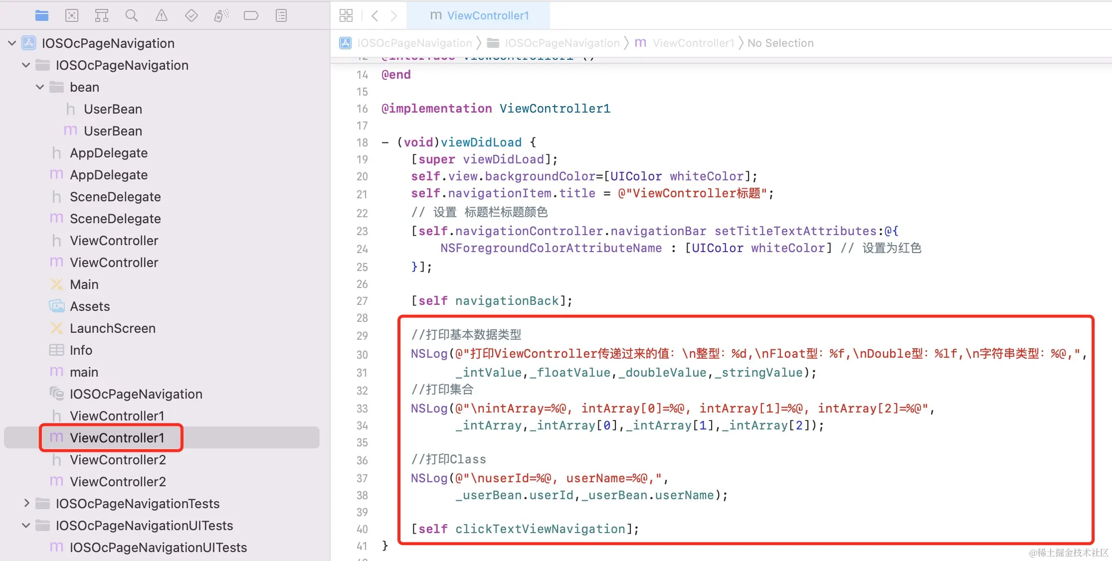Go back with the editor left arrow
Image resolution: width=1112 pixels, height=561 pixels.
tap(375, 16)
